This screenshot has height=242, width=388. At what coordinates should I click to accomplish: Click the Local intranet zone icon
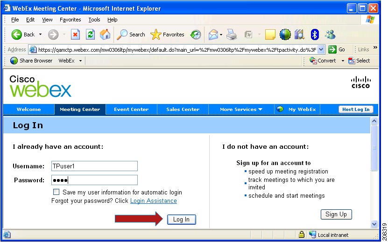(x=312, y=235)
